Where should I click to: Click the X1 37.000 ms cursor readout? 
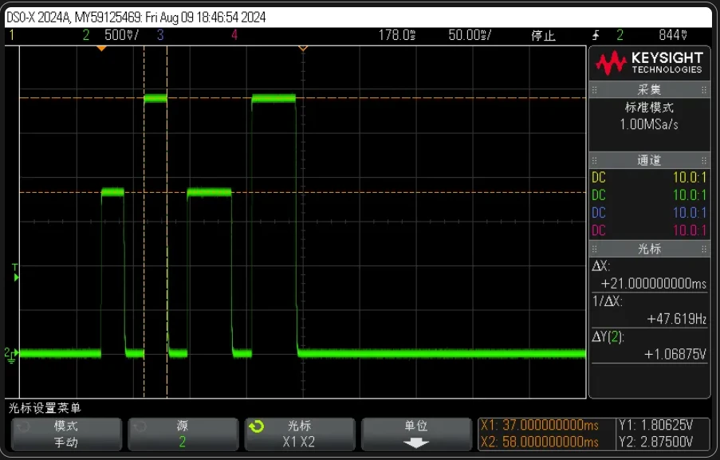[539, 427]
